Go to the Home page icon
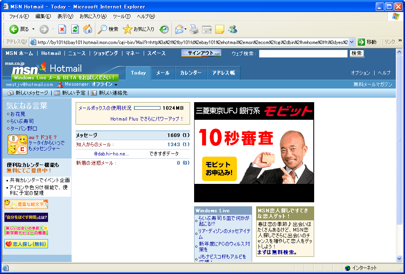405x274 pixels. click(x=88, y=29)
